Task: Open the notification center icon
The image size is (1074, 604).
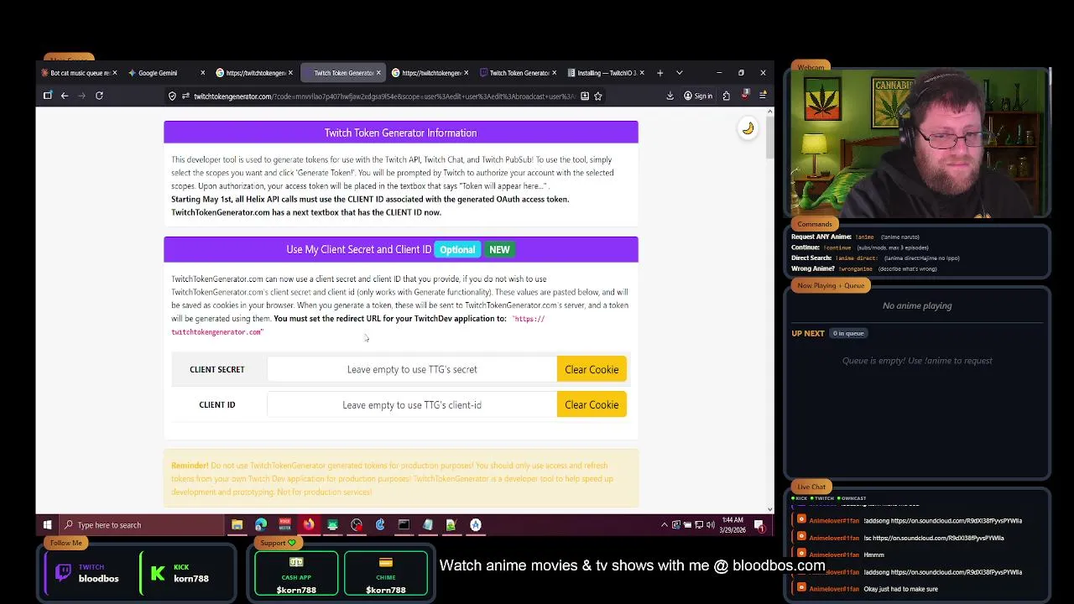Action: (x=759, y=525)
